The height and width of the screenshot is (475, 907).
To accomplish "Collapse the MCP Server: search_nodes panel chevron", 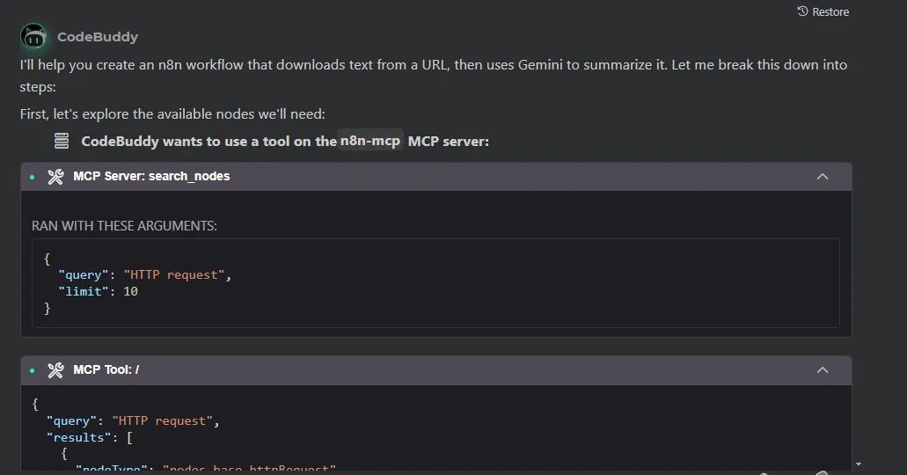I will (x=823, y=177).
